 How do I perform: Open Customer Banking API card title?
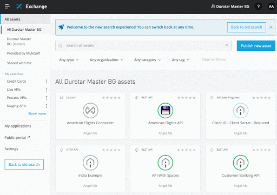click(x=241, y=176)
